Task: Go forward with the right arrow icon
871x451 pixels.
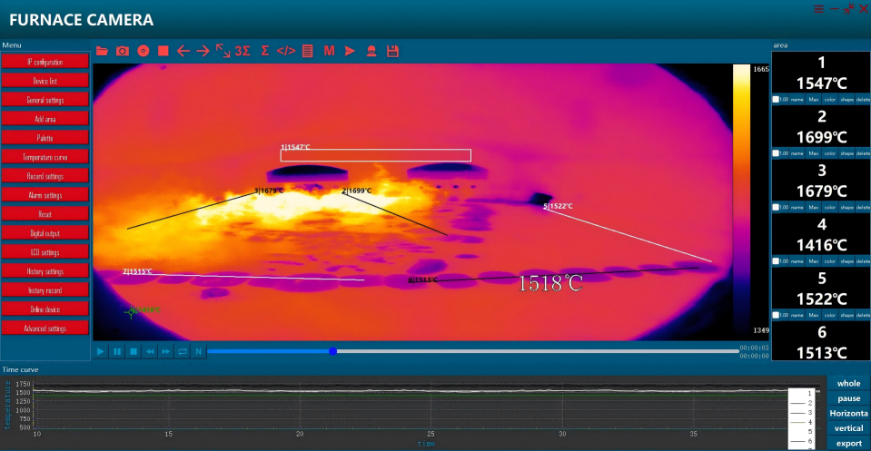Action: (203, 51)
